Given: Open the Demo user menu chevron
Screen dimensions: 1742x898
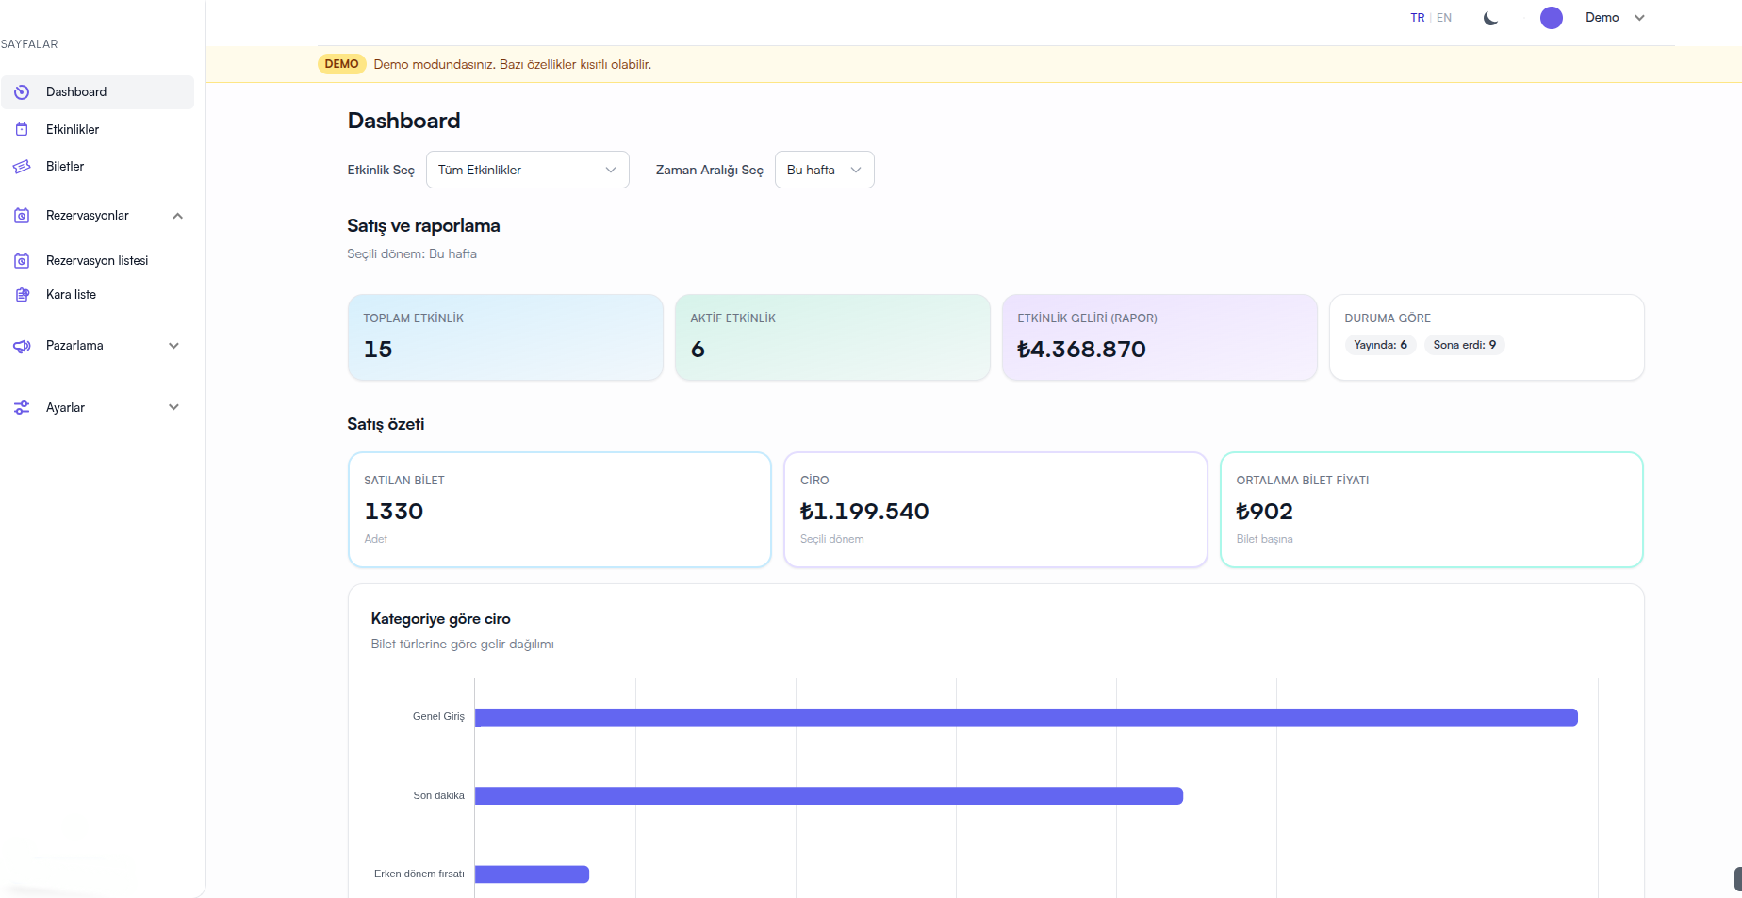Looking at the screenshot, I should pyautogui.click(x=1639, y=18).
